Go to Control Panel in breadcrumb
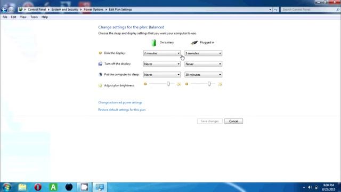 [37, 10]
